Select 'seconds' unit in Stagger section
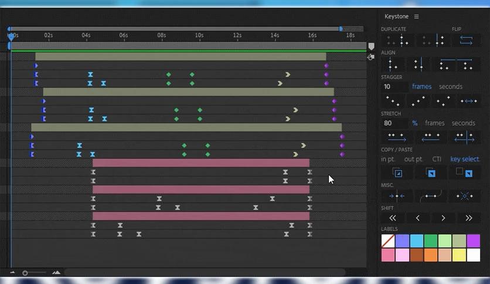490x284 pixels. tap(450, 87)
